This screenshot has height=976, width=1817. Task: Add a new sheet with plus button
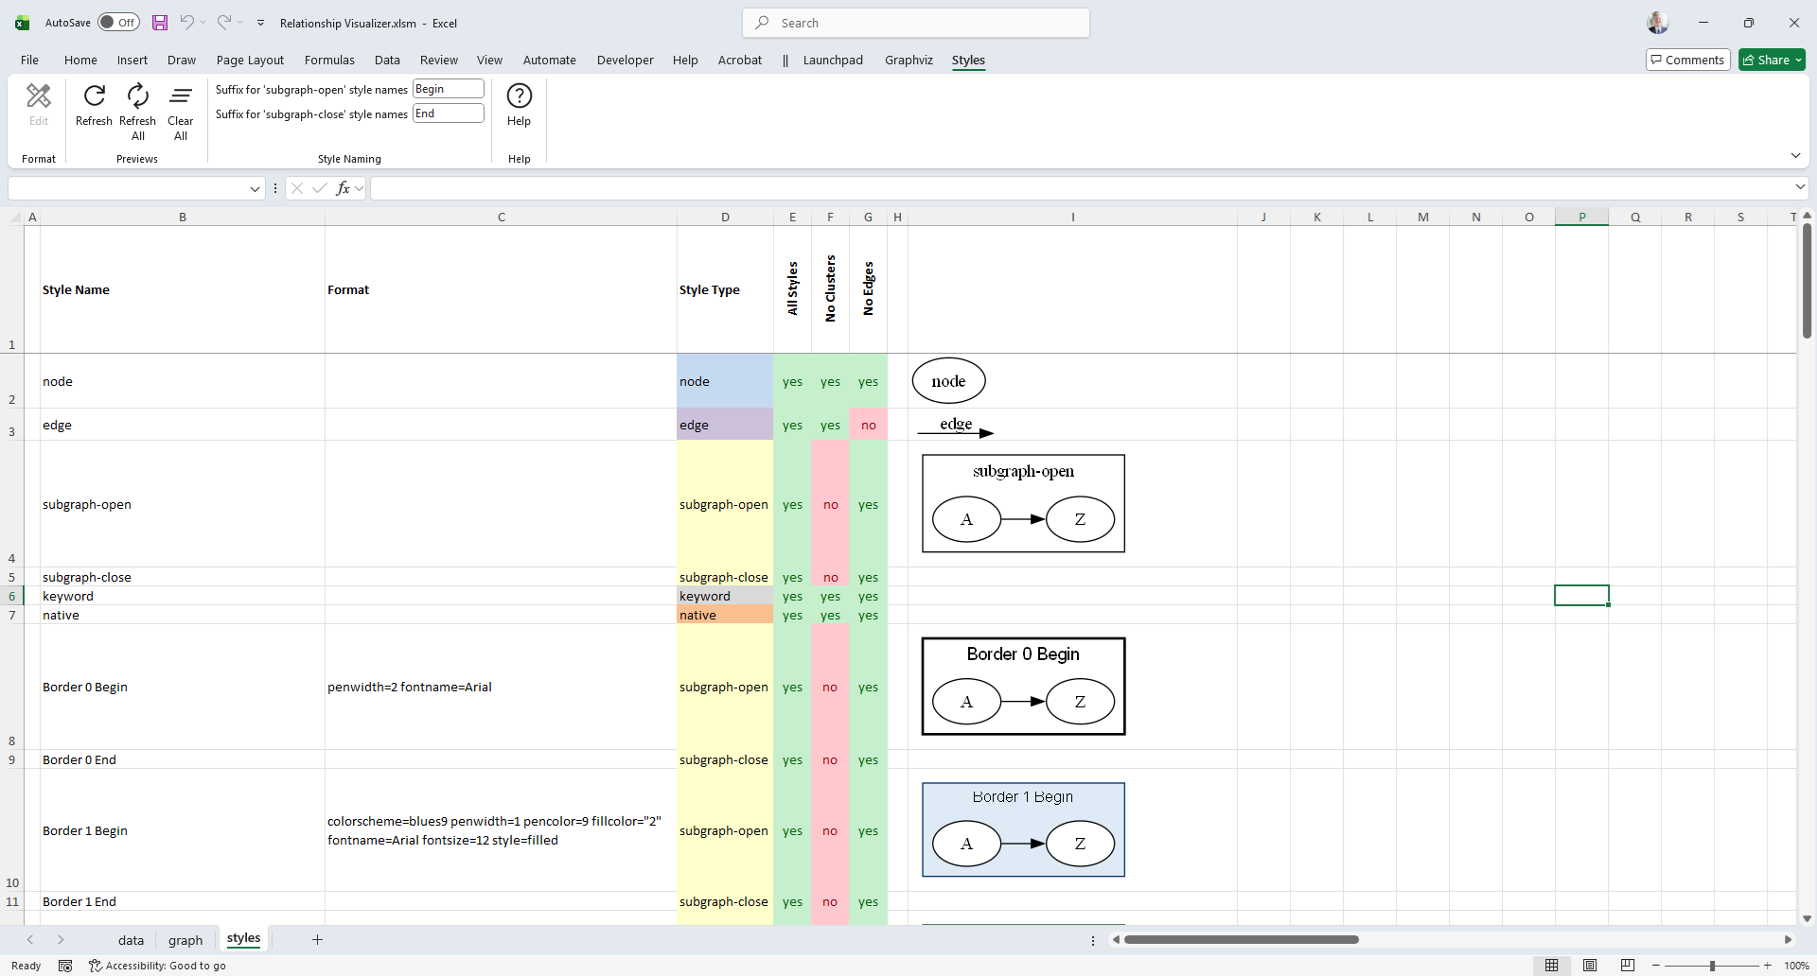[317, 939]
